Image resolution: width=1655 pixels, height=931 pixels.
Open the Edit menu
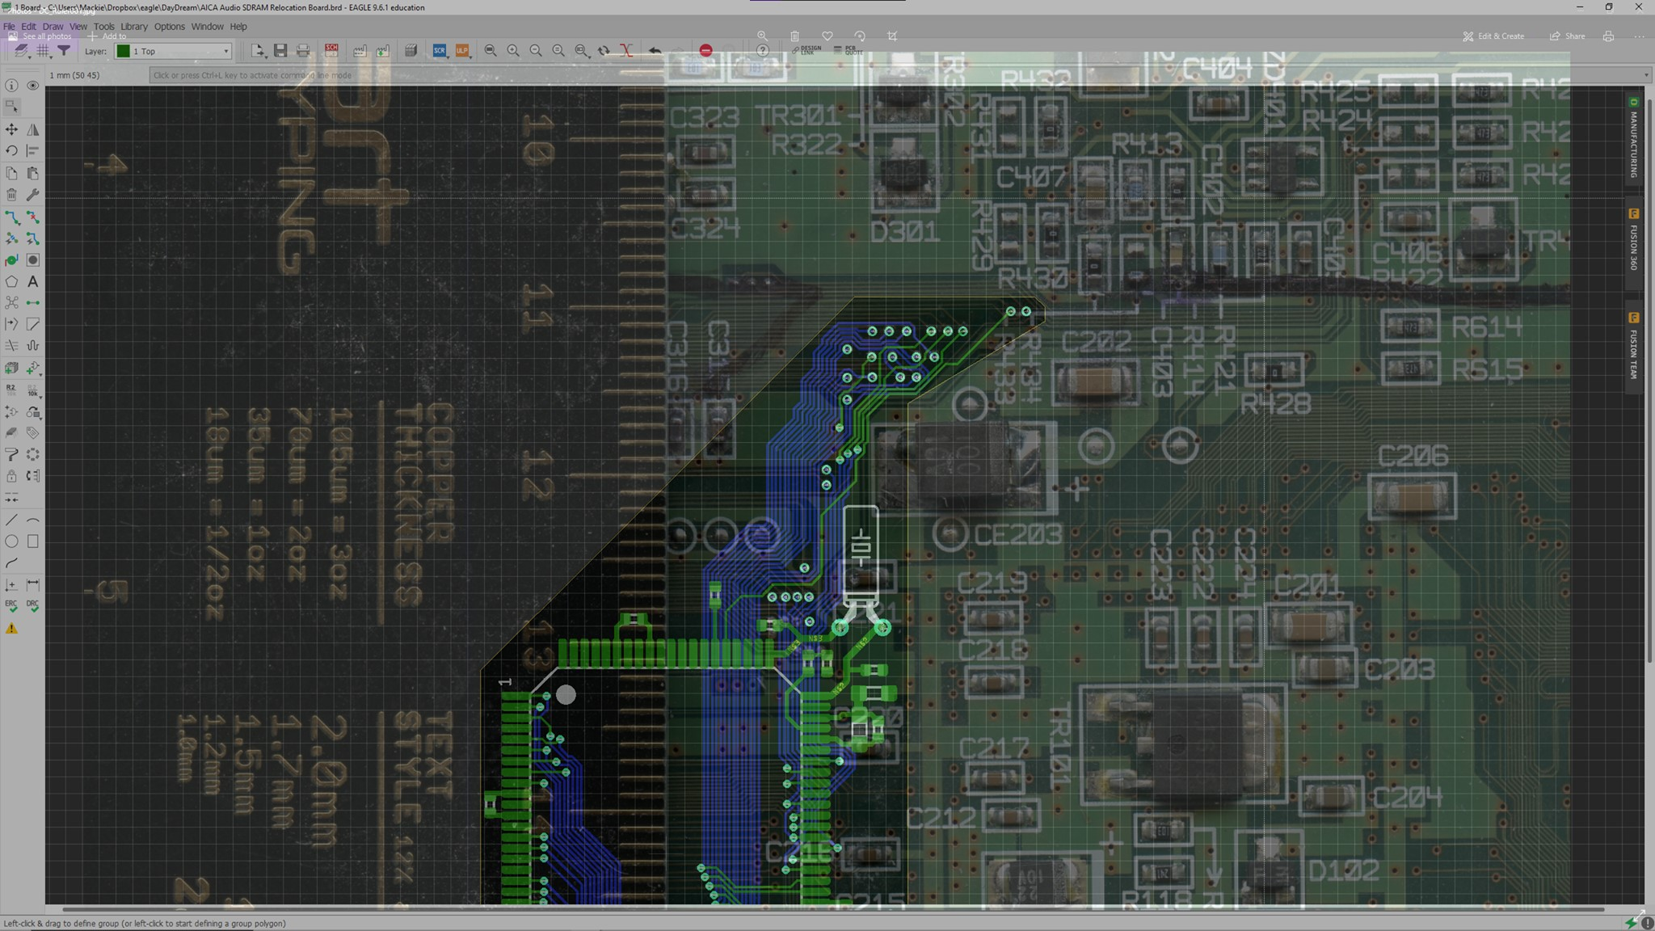tap(28, 27)
